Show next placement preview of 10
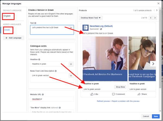Viewport: 163px width, 121px height. pos(155,18)
